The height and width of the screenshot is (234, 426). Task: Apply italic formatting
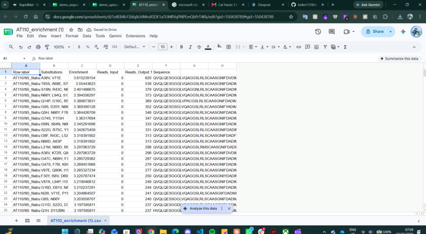coord(190,47)
